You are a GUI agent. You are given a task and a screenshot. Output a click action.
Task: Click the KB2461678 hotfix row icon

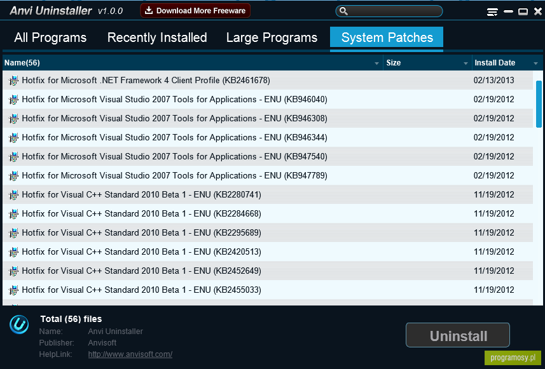click(13, 81)
